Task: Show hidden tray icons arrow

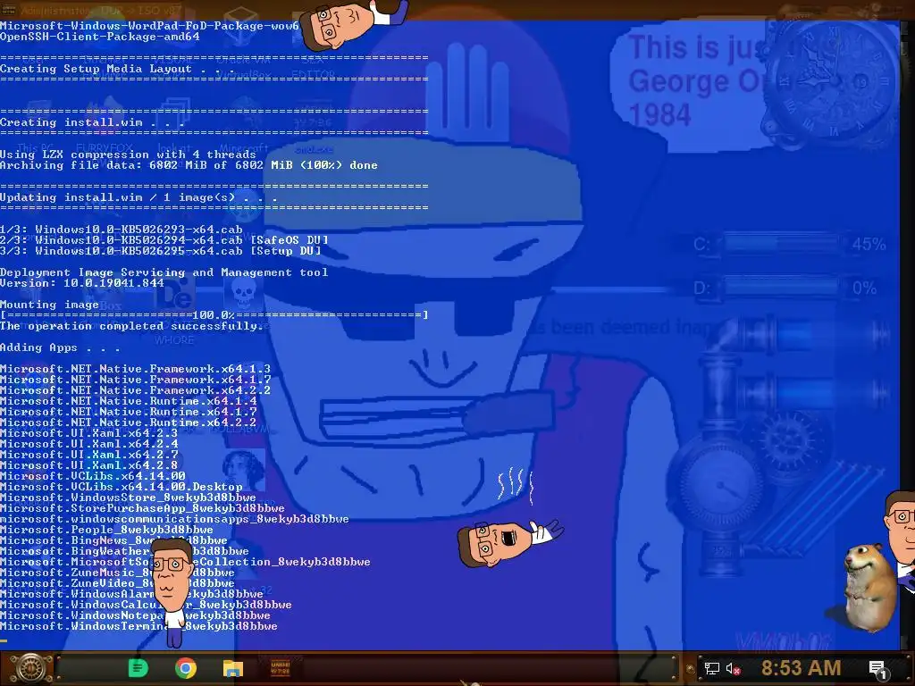Action: pos(691,669)
